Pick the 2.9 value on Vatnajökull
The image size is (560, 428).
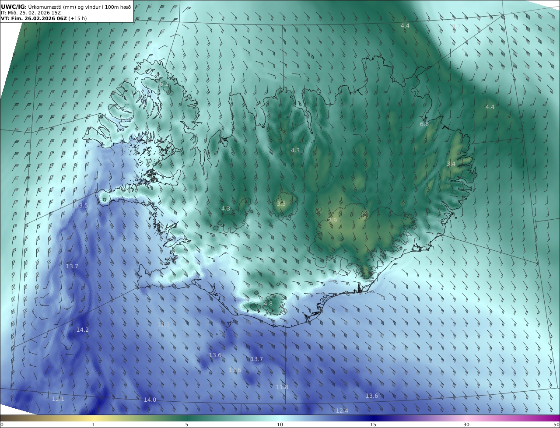pyautogui.click(x=332, y=221)
